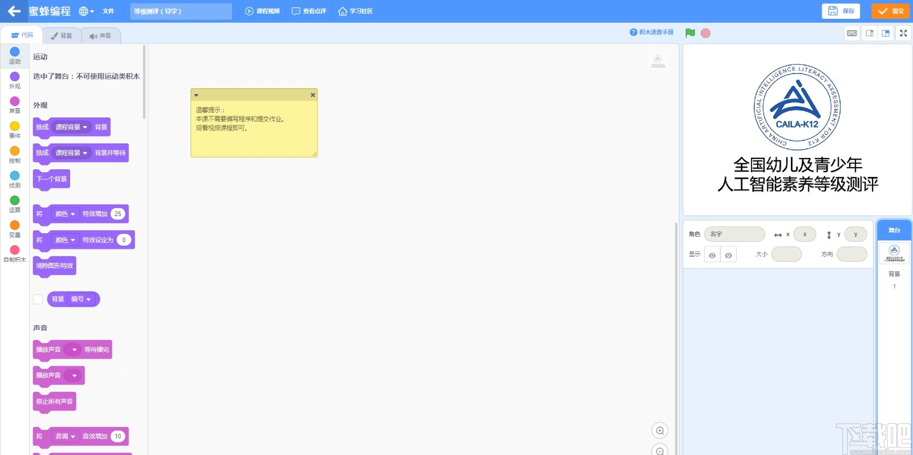Select the 自制积木 block category
Screen dimensions: 913x455
[15, 254]
